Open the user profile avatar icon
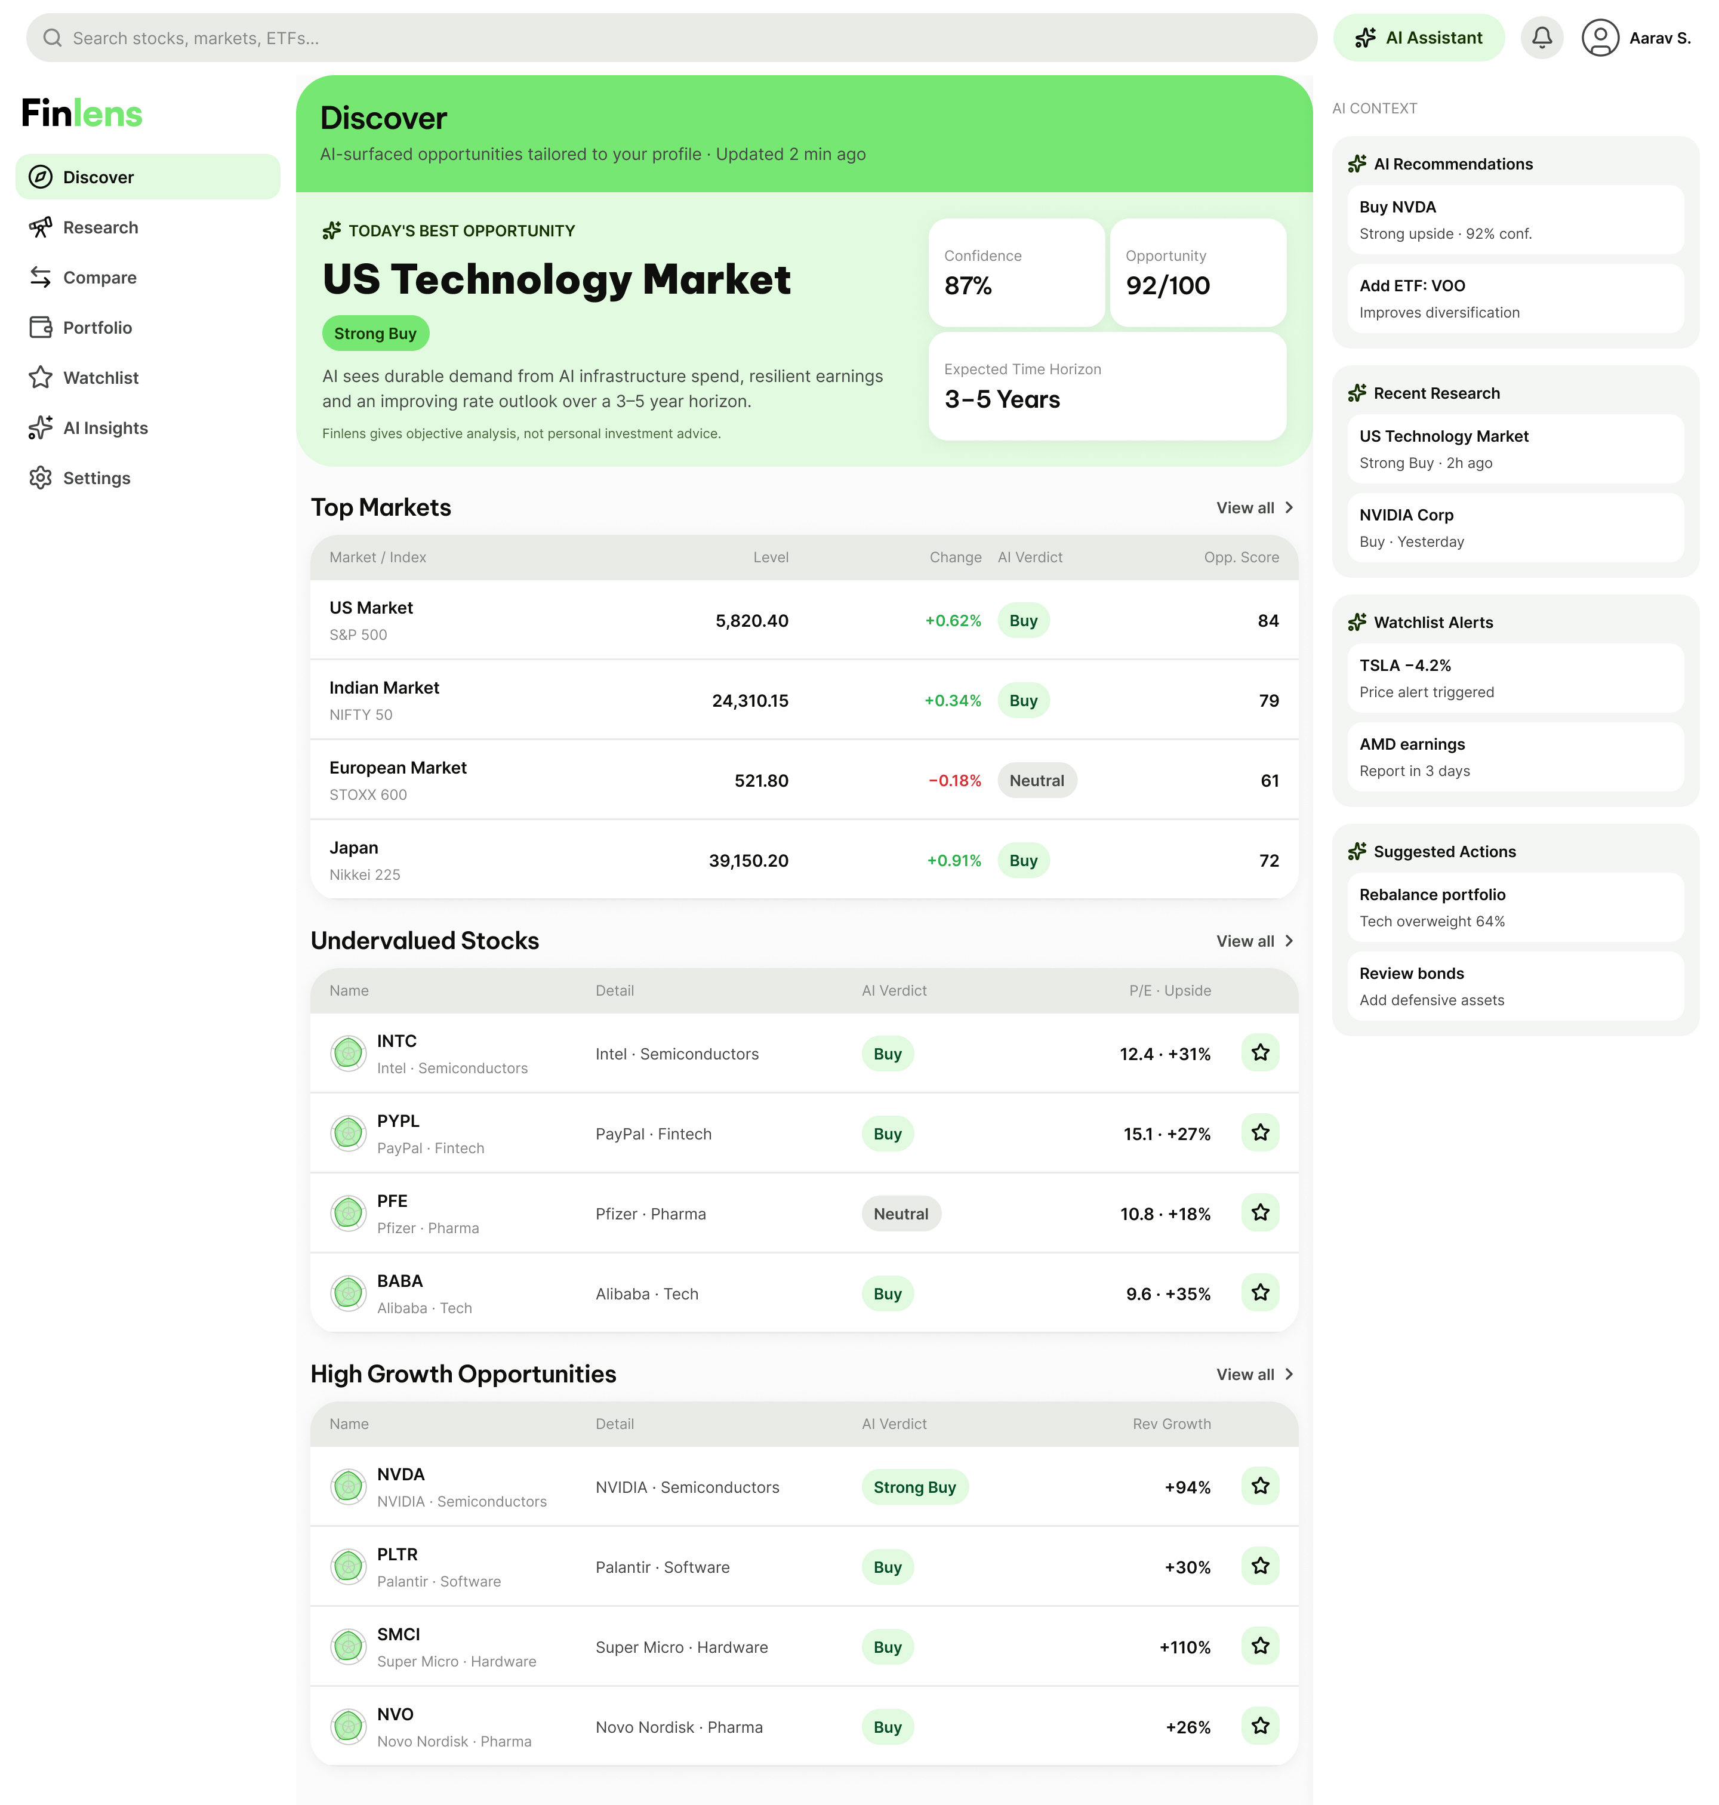The width and height of the screenshot is (1719, 1805). coord(1600,38)
